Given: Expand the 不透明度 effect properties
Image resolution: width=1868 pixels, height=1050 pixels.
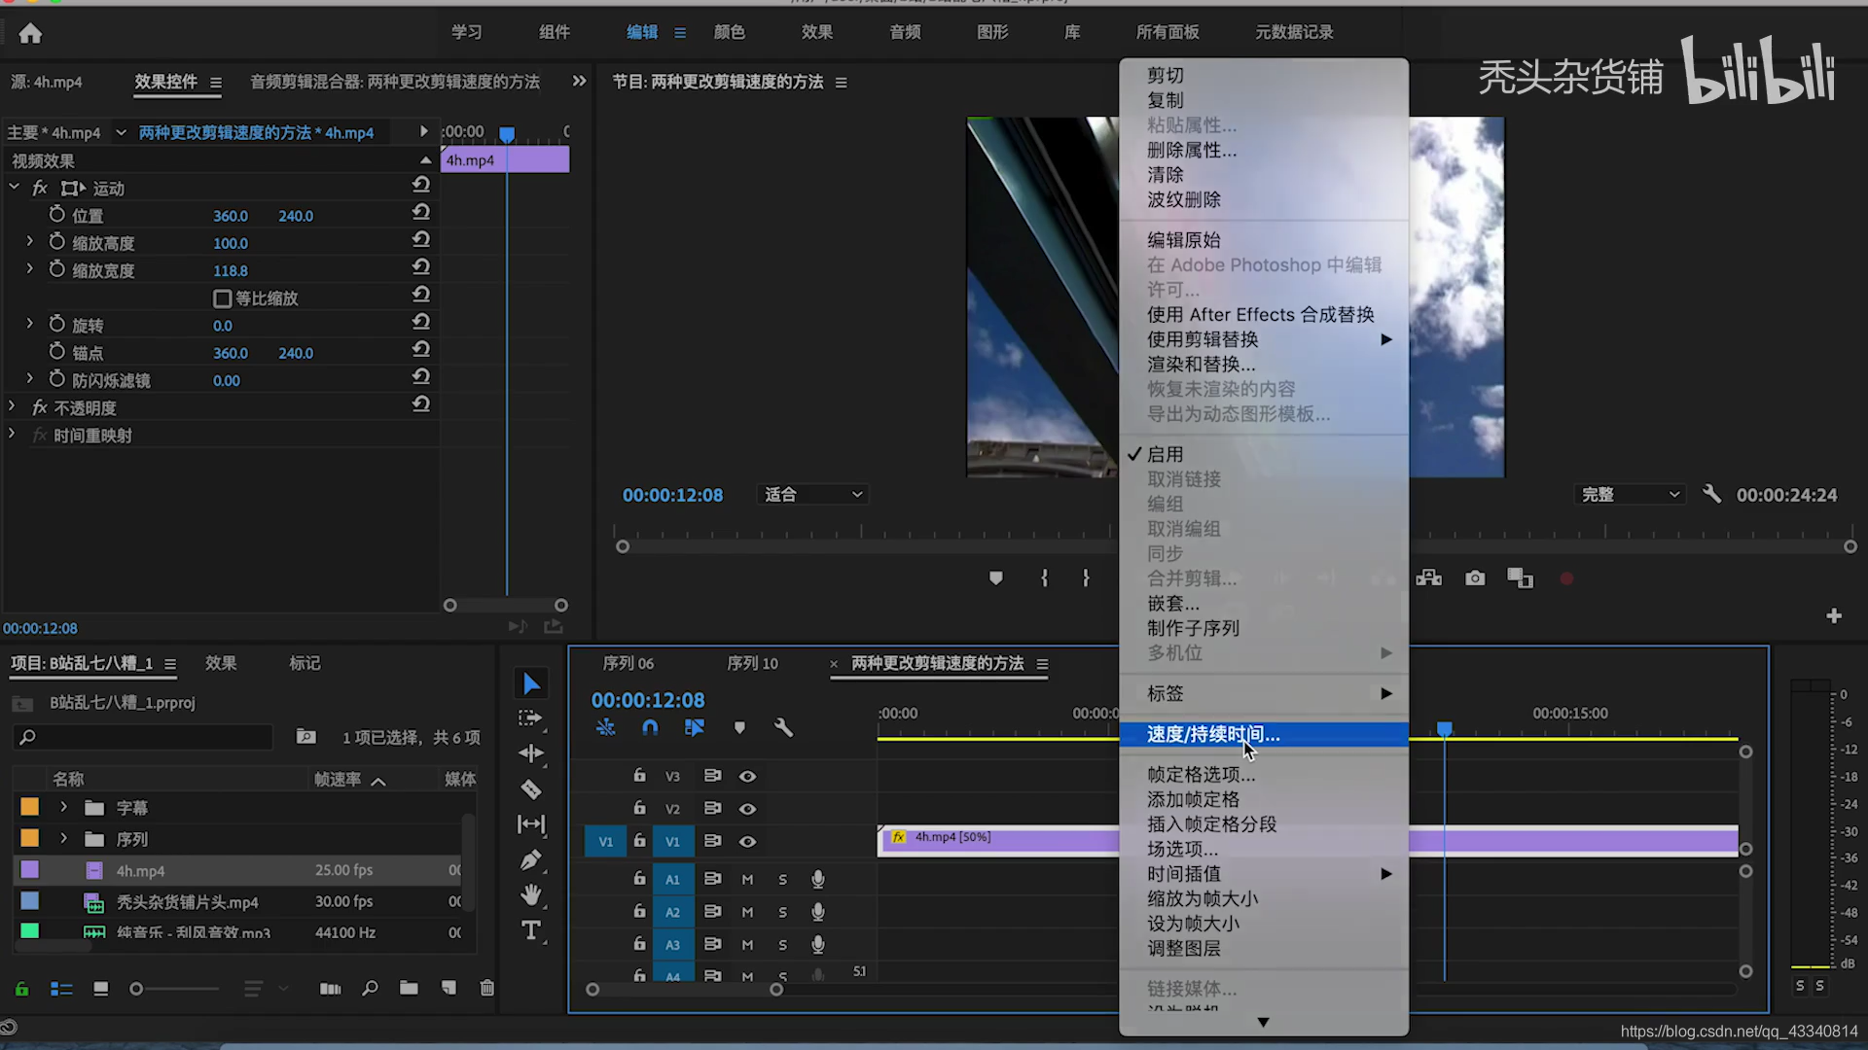Looking at the screenshot, I should (12, 407).
